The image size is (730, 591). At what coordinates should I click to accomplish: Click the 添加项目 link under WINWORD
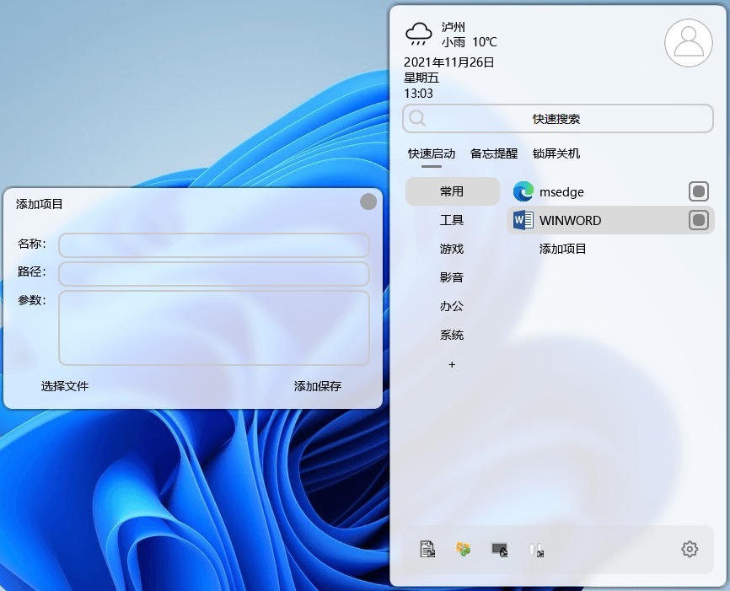point(562,249)
